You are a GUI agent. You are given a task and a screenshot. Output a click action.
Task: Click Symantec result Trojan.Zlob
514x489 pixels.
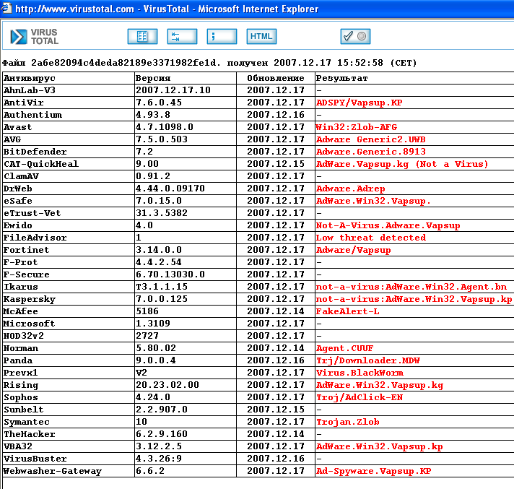point(347,422)
